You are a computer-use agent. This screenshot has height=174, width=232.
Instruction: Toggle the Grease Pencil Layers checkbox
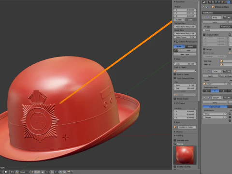pos(177,42)
